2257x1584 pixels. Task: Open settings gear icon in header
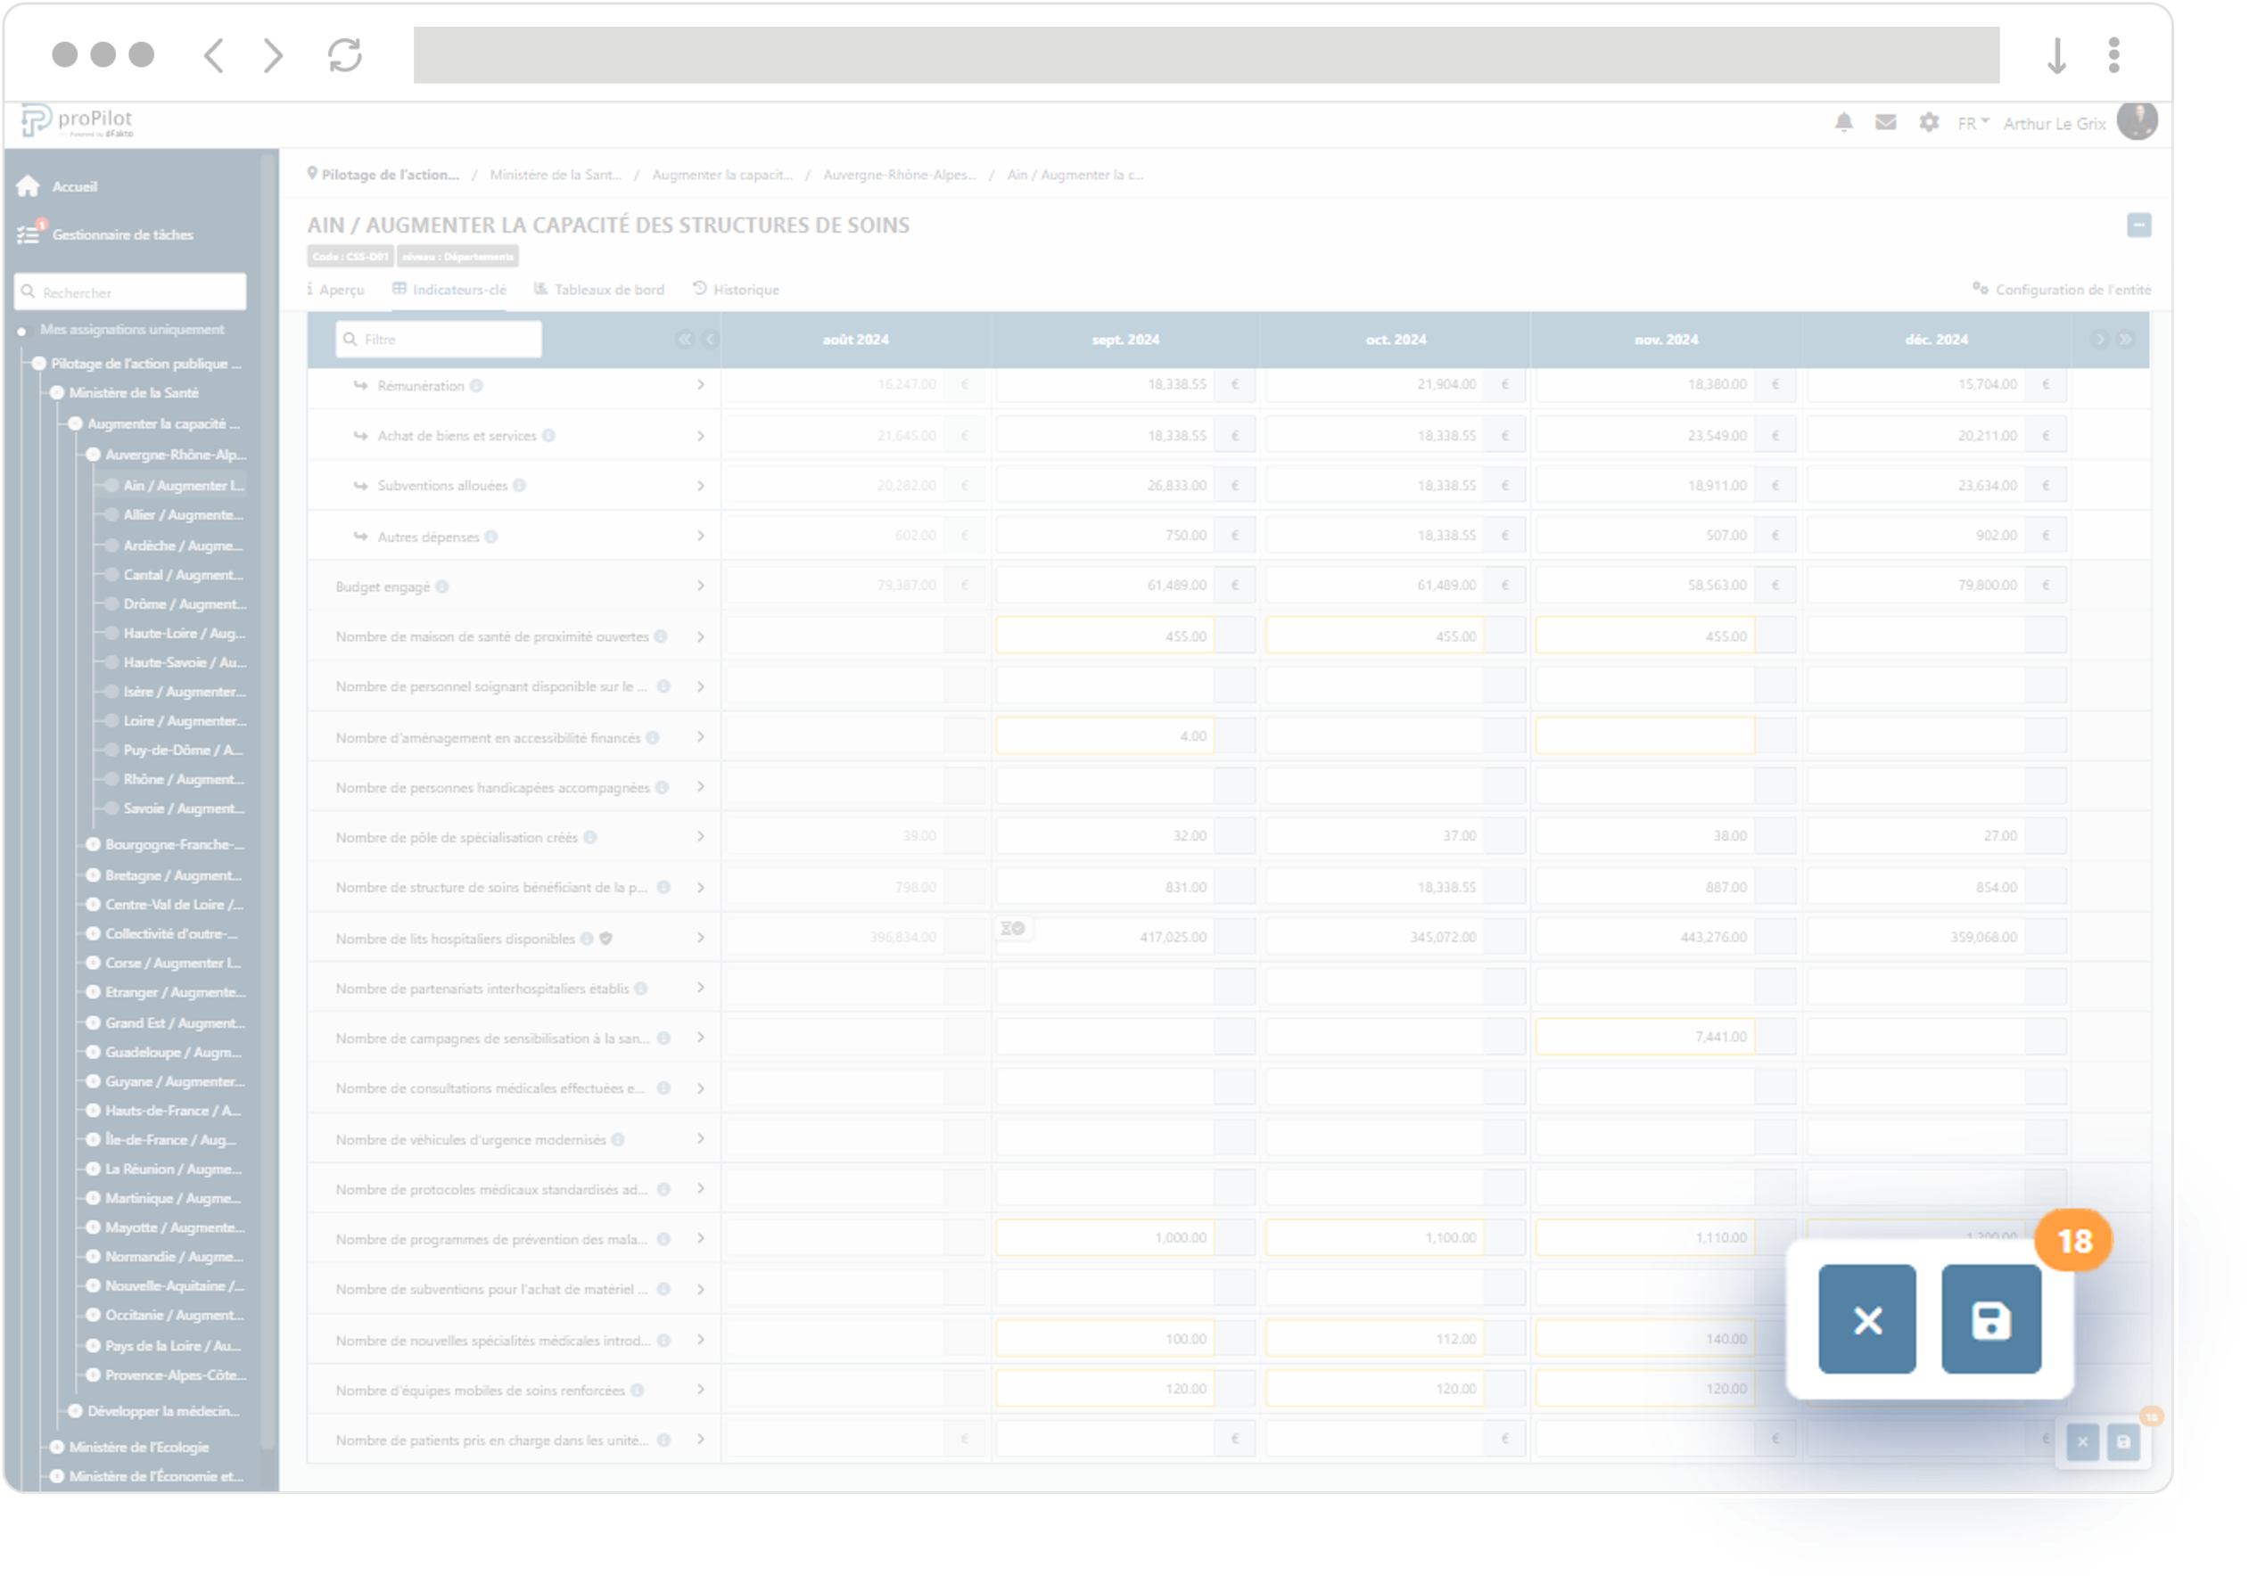1929,123
